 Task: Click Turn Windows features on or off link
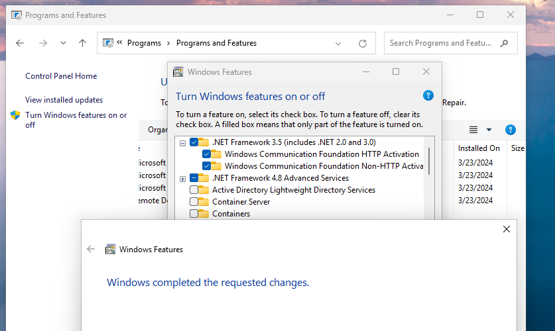click(x=76, y=120)
